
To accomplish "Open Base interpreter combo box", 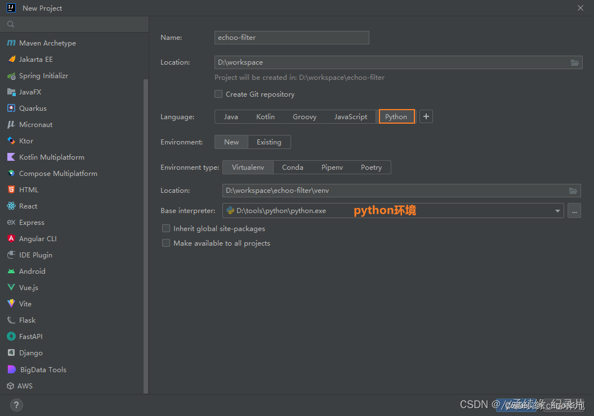I will [x=393, y=211].
